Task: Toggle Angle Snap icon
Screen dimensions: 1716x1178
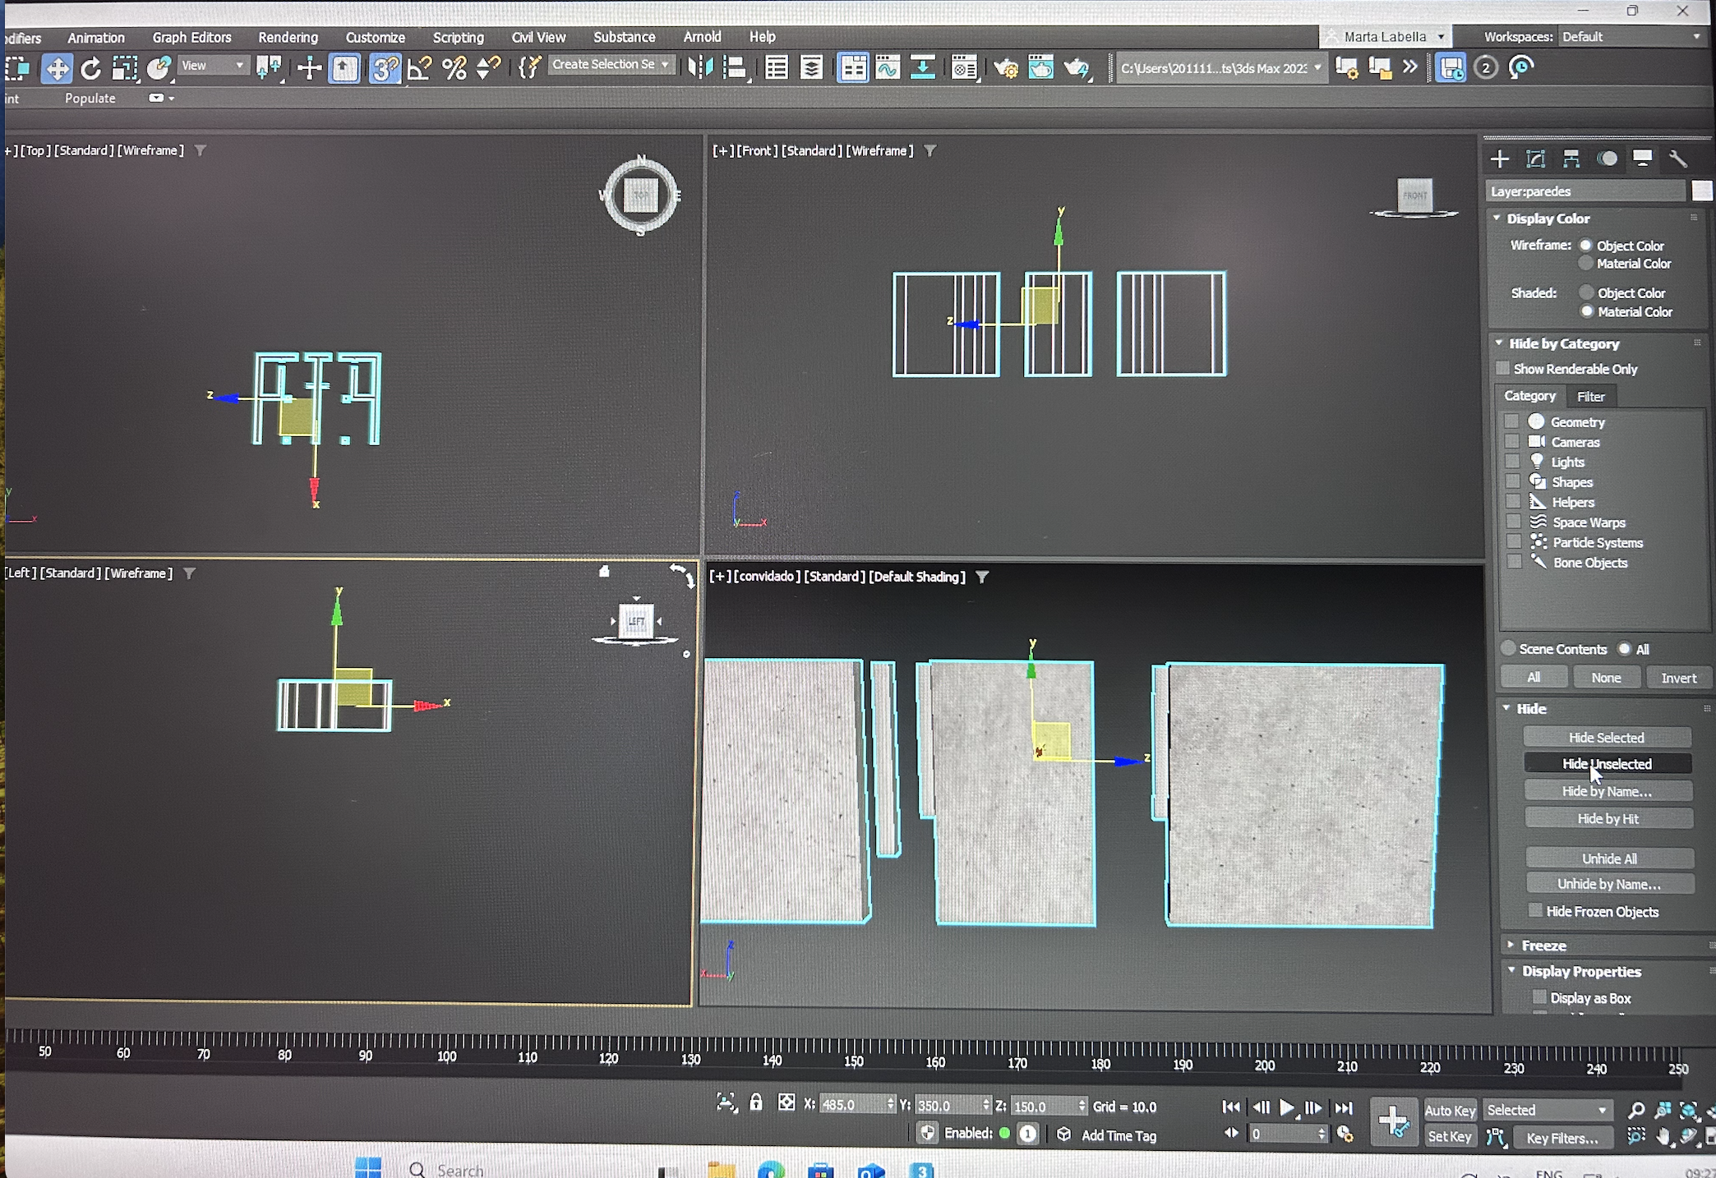Action: click(419, 68)
